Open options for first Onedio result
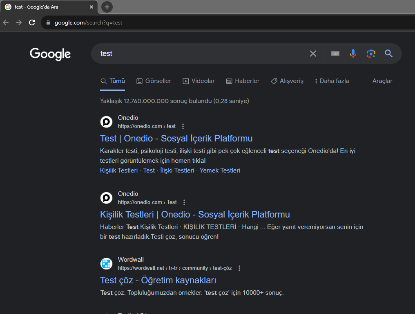 [183, 126]
